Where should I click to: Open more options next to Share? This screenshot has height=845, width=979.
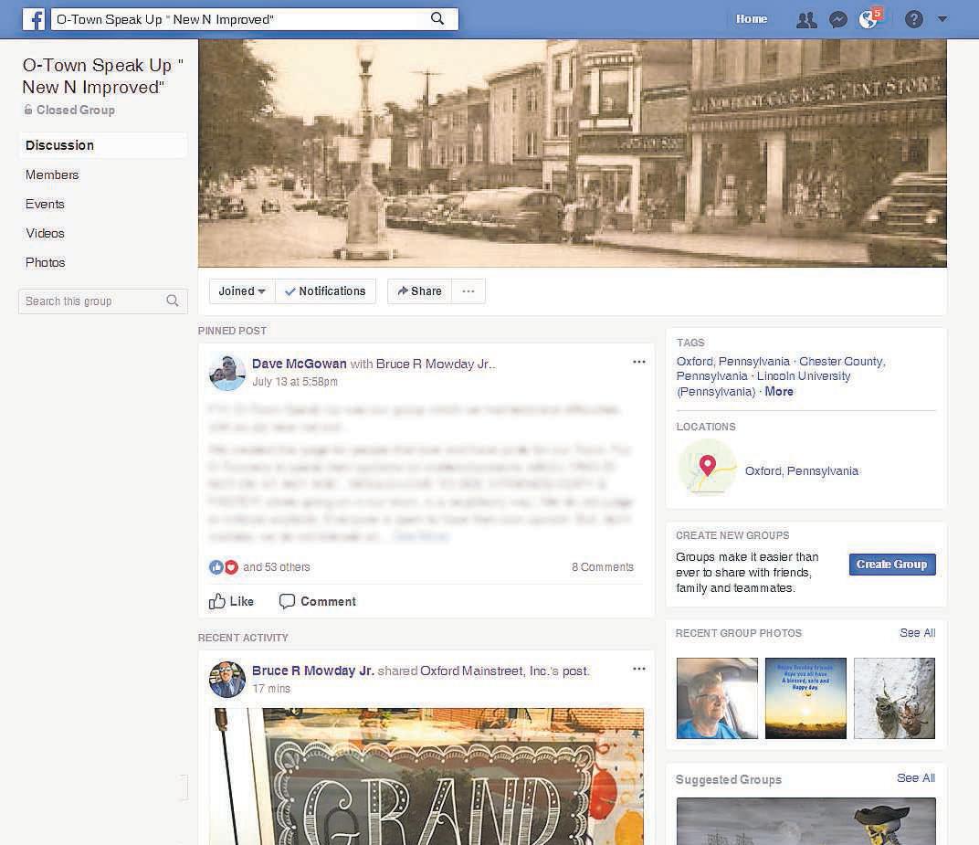(468, 291)
